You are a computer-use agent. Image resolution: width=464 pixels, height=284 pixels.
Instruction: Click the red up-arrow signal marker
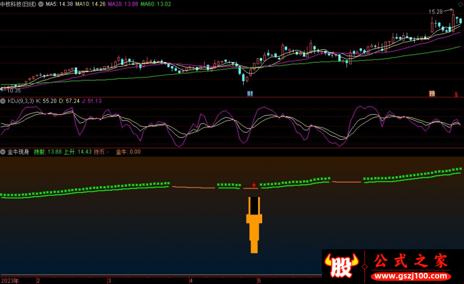tap(253, 185)
